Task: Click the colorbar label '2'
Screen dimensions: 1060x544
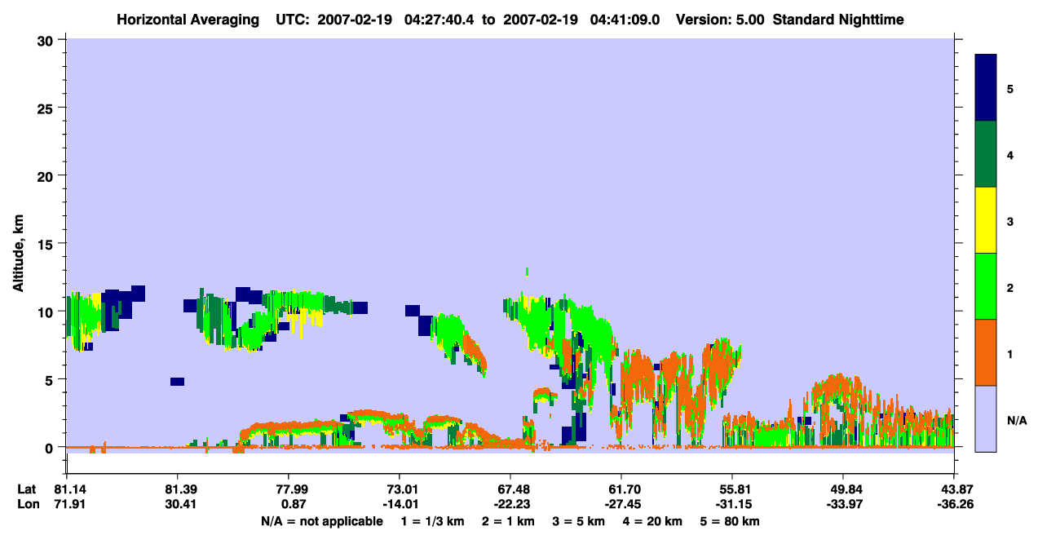Action: tap(1010, 287)
